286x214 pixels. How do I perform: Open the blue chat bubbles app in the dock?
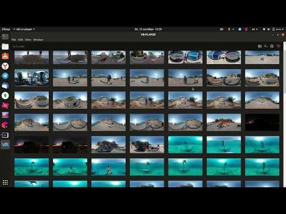click(x=5, y=86)
